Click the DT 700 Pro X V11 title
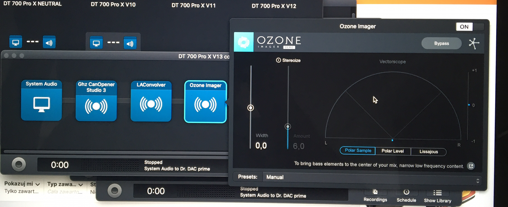The height and width of the screenshot is (207, 508). [194, 5]
